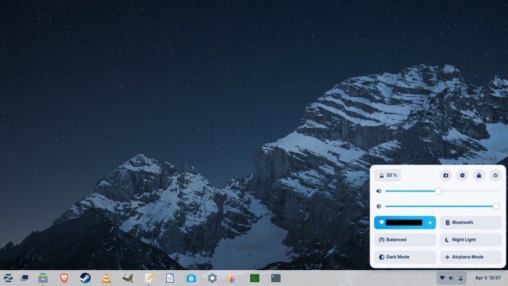Open VLC media player
The width and height of the screenshot is (508, 286).
[107, 278]
